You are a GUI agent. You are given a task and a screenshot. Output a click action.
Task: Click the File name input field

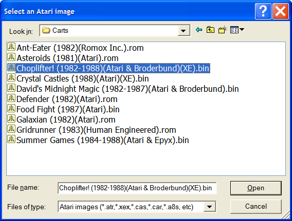137,188
